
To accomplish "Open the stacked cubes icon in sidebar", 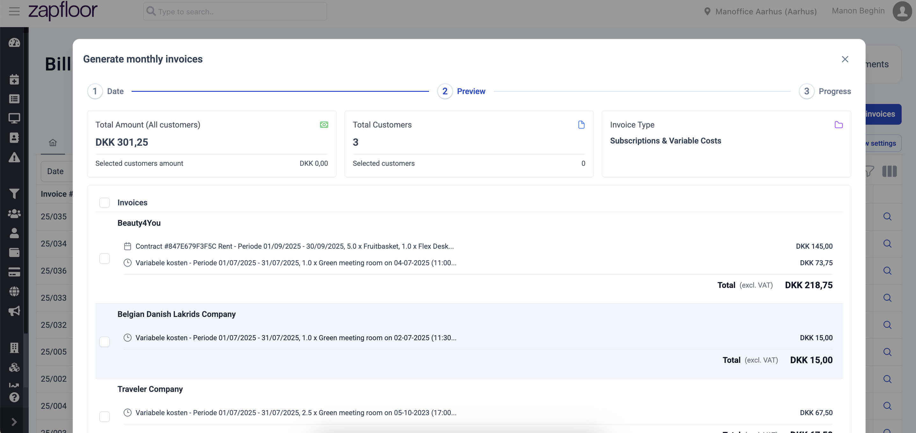I will click(14, 367).
